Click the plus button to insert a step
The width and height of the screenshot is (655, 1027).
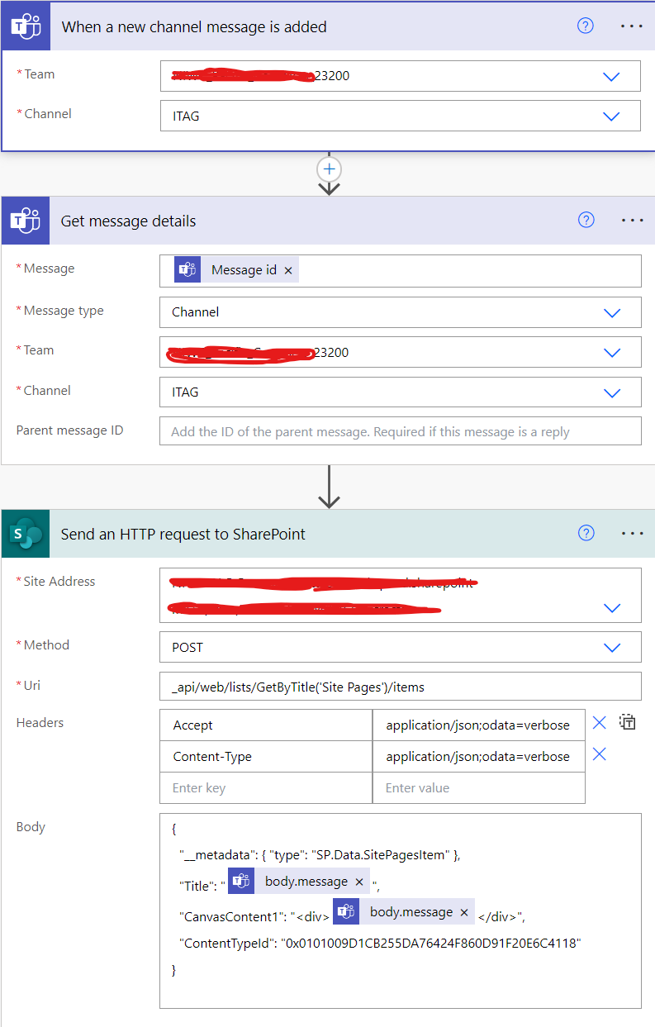click(329, 169)
